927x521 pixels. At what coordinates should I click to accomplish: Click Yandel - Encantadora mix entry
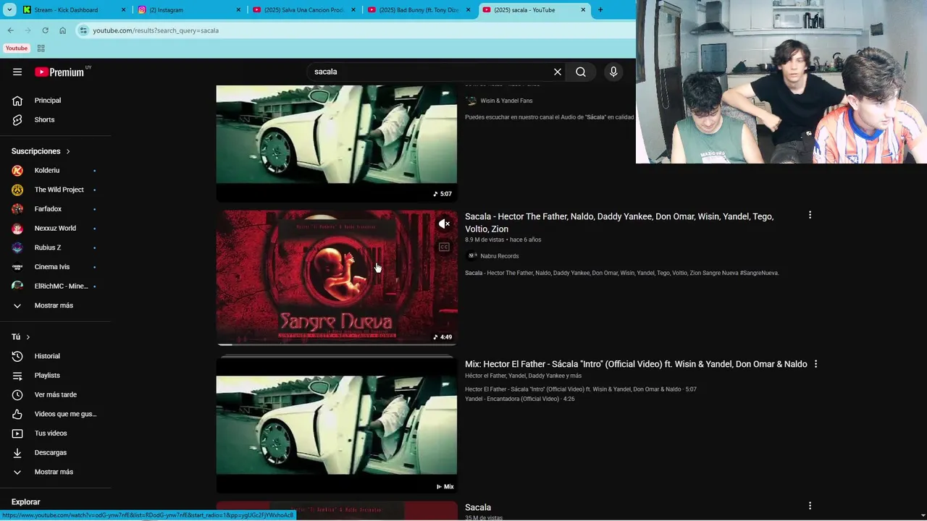click(x=520, y=399)
